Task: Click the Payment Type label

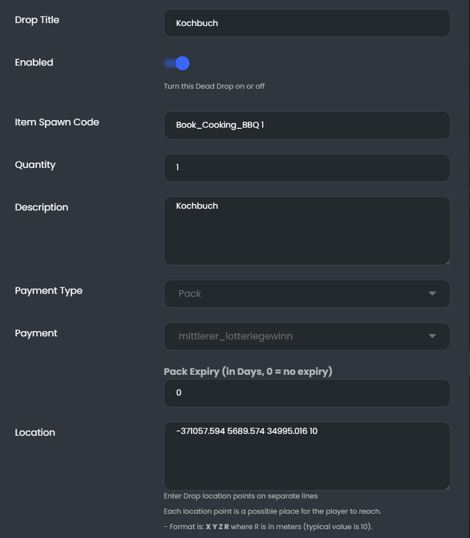Action: 48,291
